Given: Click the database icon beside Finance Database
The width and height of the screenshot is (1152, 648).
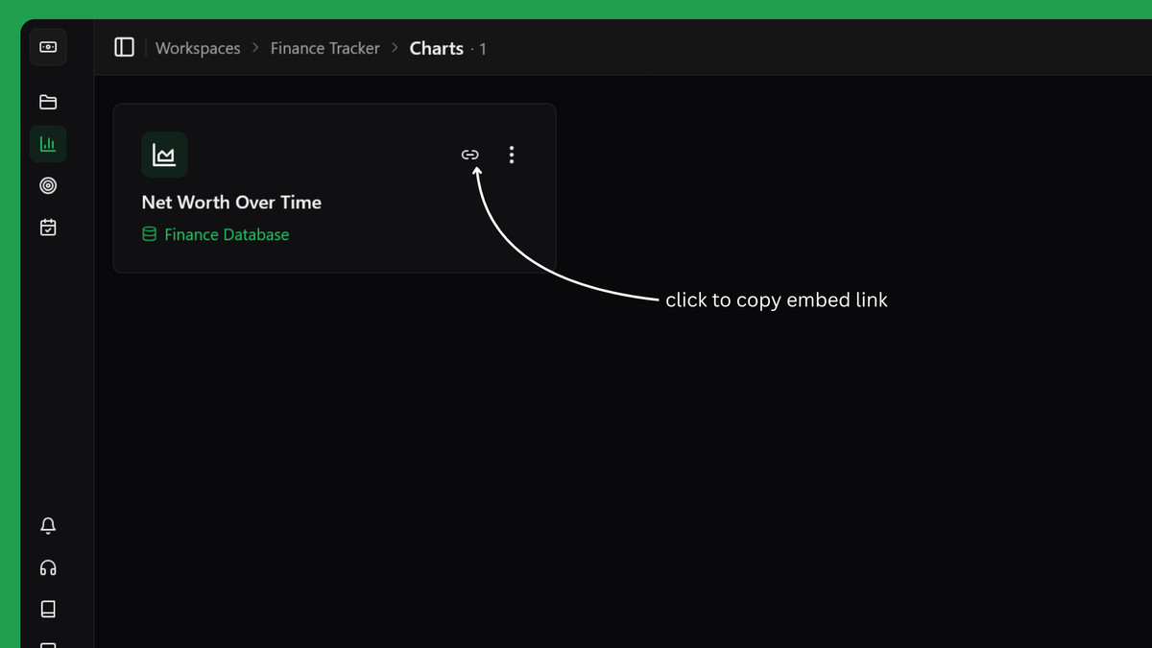Looking at the screenshot, I should 149,234.
